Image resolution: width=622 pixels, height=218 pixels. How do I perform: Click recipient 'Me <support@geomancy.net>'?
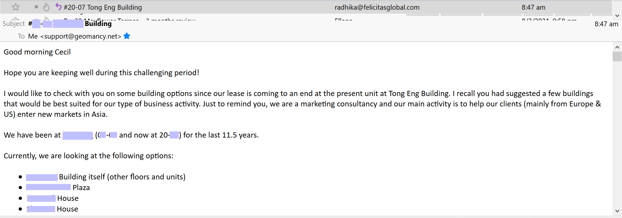pos(75,36)
